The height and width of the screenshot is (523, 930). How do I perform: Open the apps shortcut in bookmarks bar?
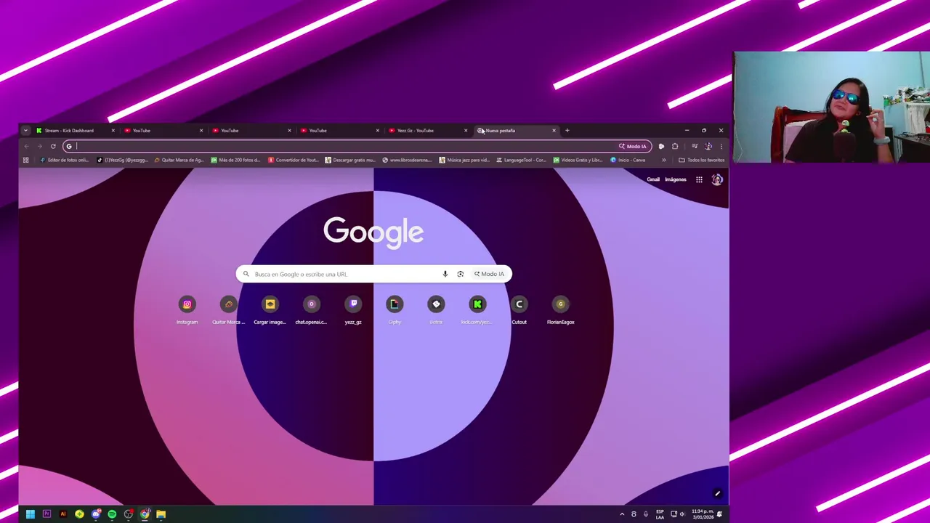click(25, 160)
